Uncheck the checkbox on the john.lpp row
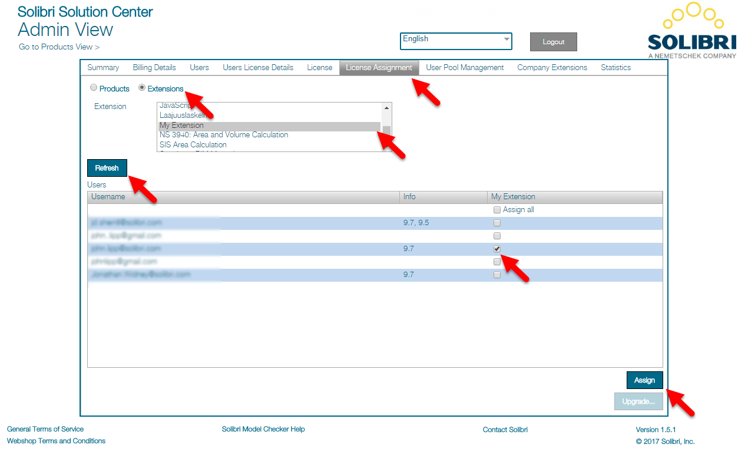This screenshot has height=455, width=748. pyautogui.click(x=497, y=249)
